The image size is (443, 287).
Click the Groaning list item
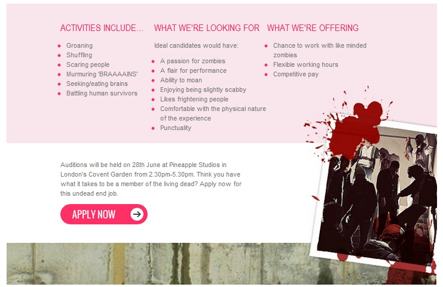tap(80, 46)
